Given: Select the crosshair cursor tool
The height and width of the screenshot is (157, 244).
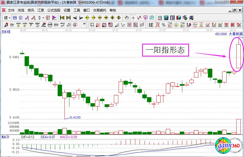Looking at the screenshot, I should click(133, 18).
